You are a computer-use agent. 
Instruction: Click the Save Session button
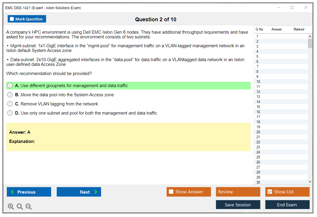click(x=238, y=205)
